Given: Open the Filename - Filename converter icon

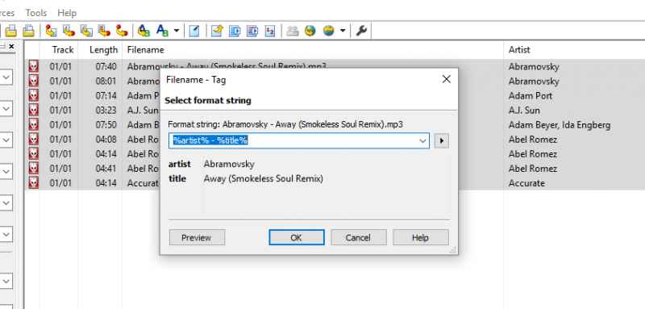Looking at the screenshot, I should pyautogui.click(x=86, y=31).
